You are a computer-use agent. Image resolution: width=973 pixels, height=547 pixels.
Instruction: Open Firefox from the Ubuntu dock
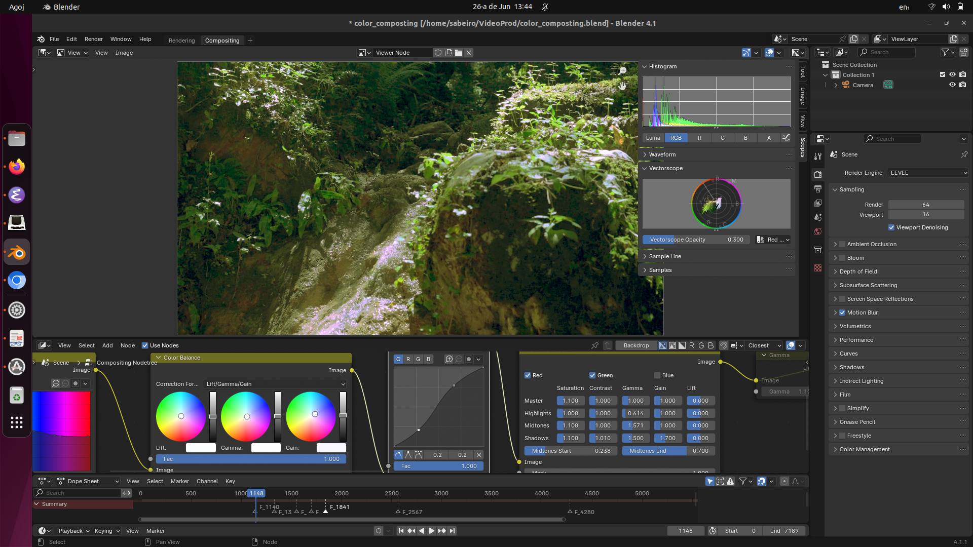pos(17,167)
